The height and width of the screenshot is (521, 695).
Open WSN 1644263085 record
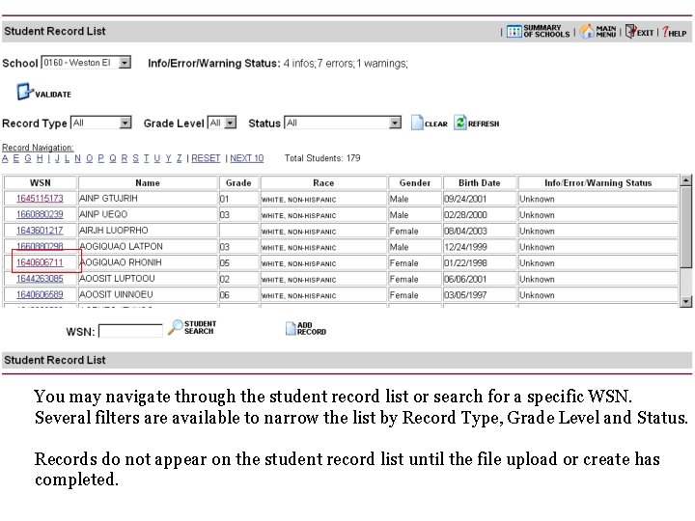tap(40, 279)
